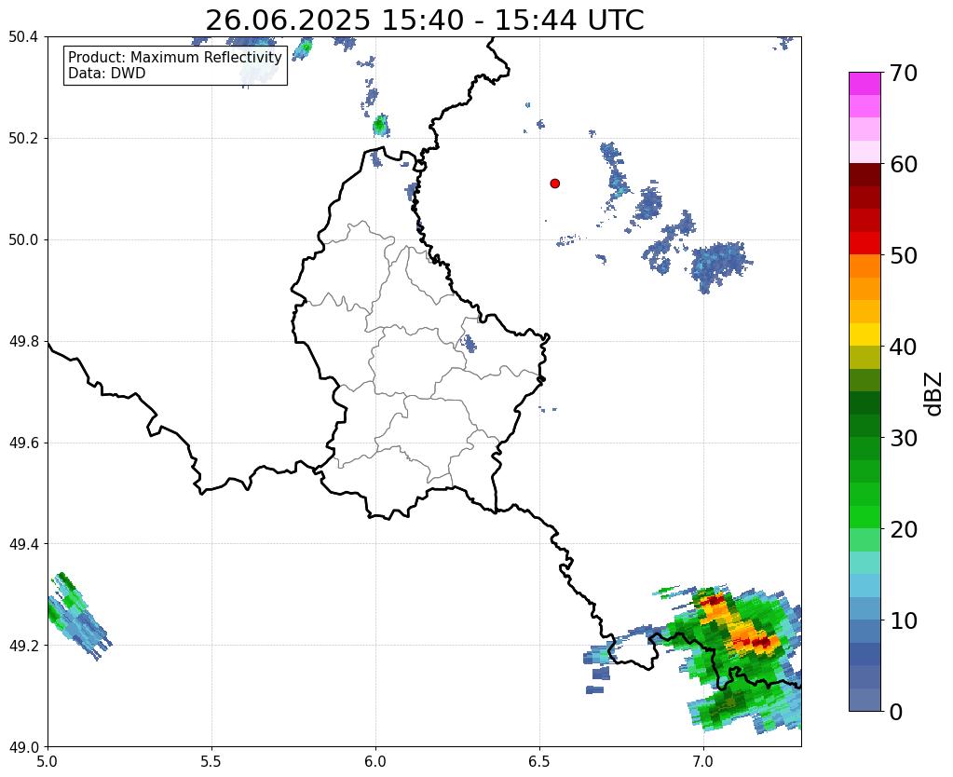The image size is (953, 777).
Task: Click the 40 tick label on colorbar
Action: [x=904, y=347]
